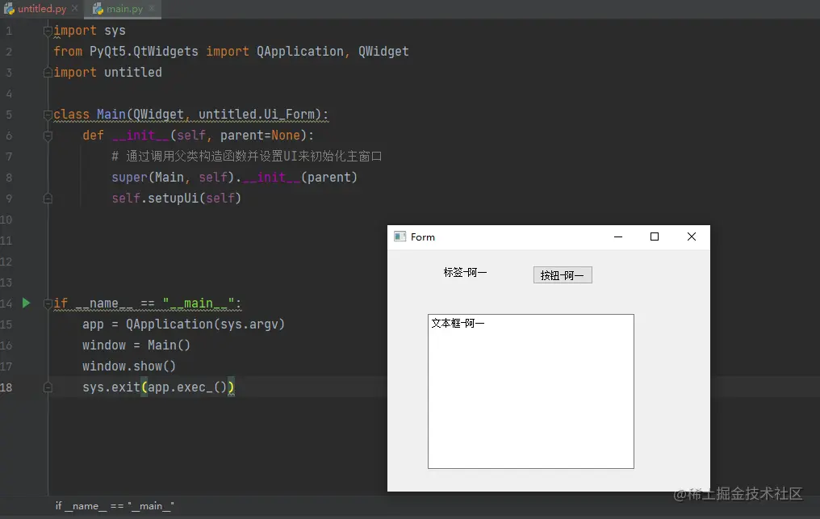Click the fold end marker at line 9
820x519 pixels.
click(x=48, y=199)
